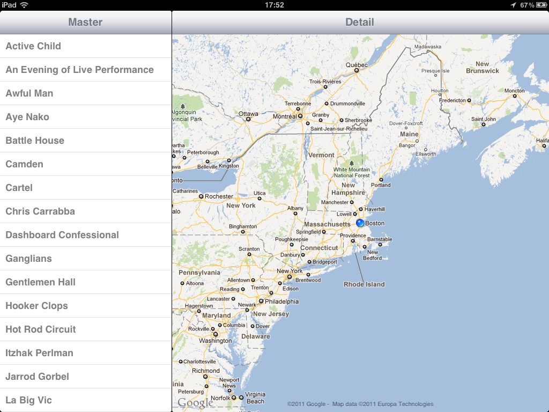Tap the clock showing 17:52
549x412 pixels.
tap(274, 5)
